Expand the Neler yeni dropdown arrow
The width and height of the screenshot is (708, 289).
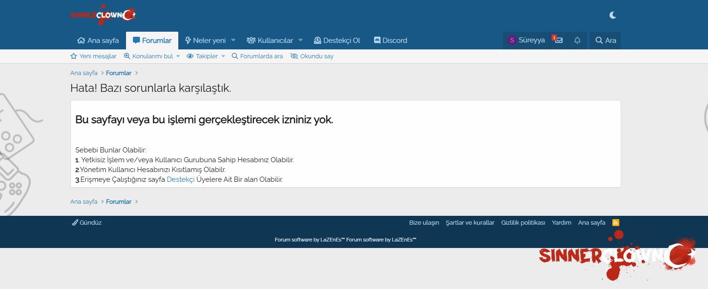(x=233, y=41)
